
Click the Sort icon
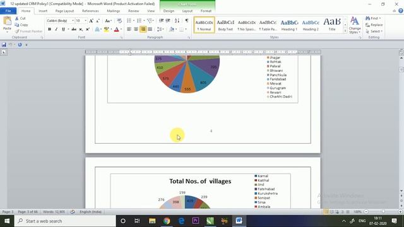tap(177, 21)
